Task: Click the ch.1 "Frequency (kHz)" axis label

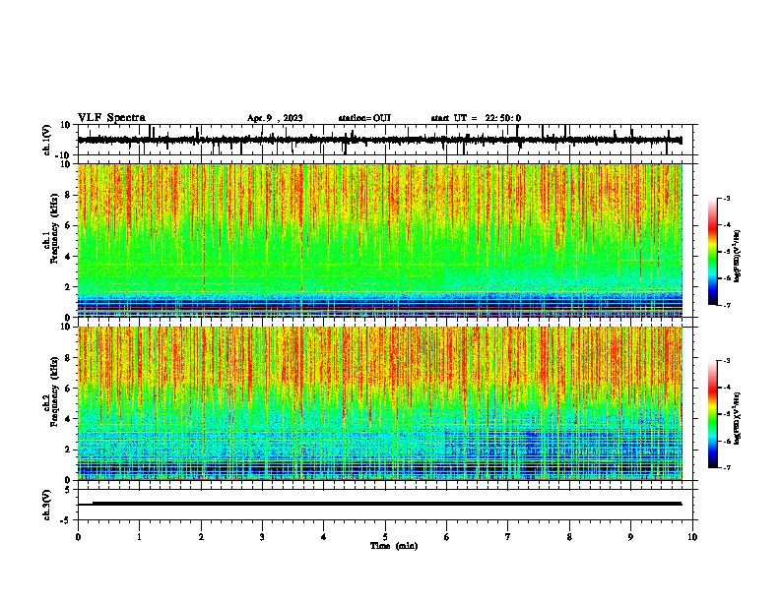Action: coord(54,228)
